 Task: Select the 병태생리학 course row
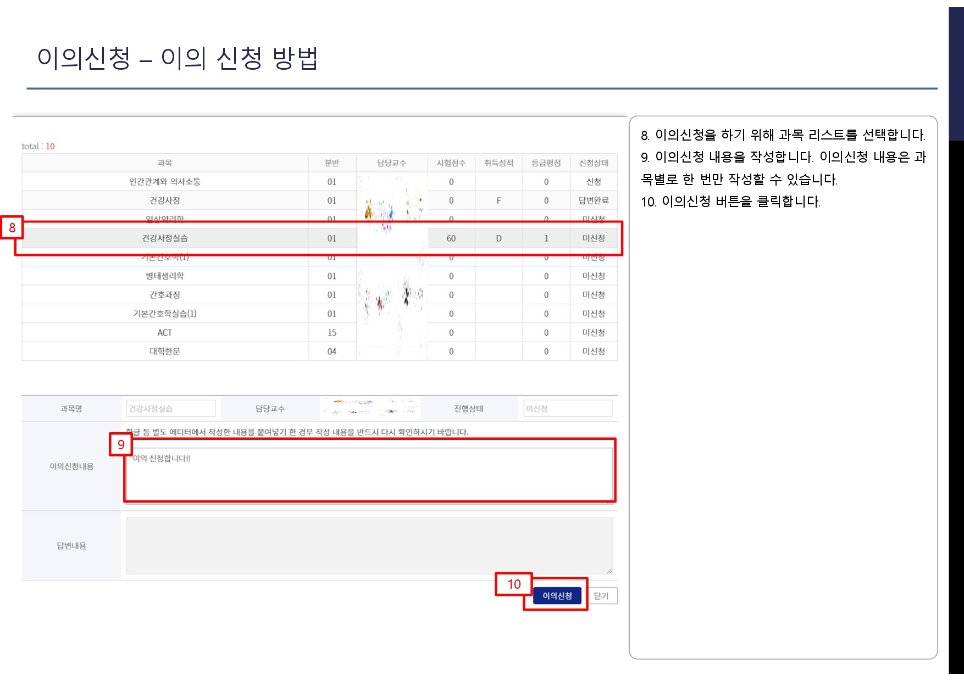click(x=320, y=276)
